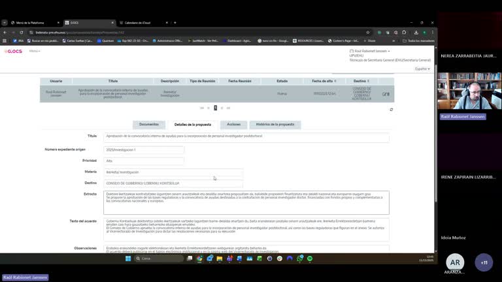Expand the Menú dropdown in the header

coord(34,51)
